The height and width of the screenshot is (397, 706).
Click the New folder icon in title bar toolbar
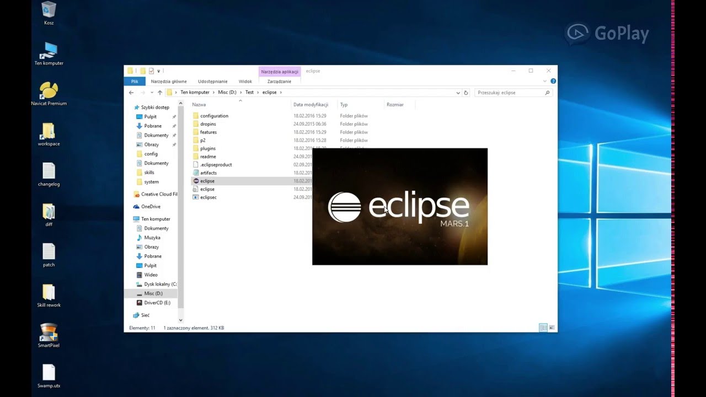pyautogui.click(x=143, y=71)
